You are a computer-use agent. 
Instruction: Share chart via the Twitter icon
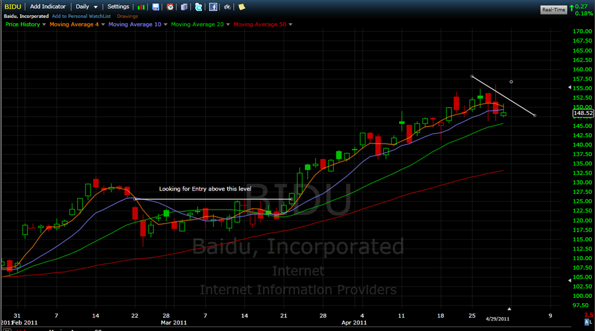click(x=199, y=7)
